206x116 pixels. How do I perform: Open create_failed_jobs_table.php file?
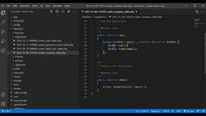(x=43, y=49)
